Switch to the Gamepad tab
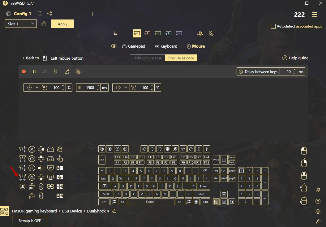 click(x=133, y=46)
